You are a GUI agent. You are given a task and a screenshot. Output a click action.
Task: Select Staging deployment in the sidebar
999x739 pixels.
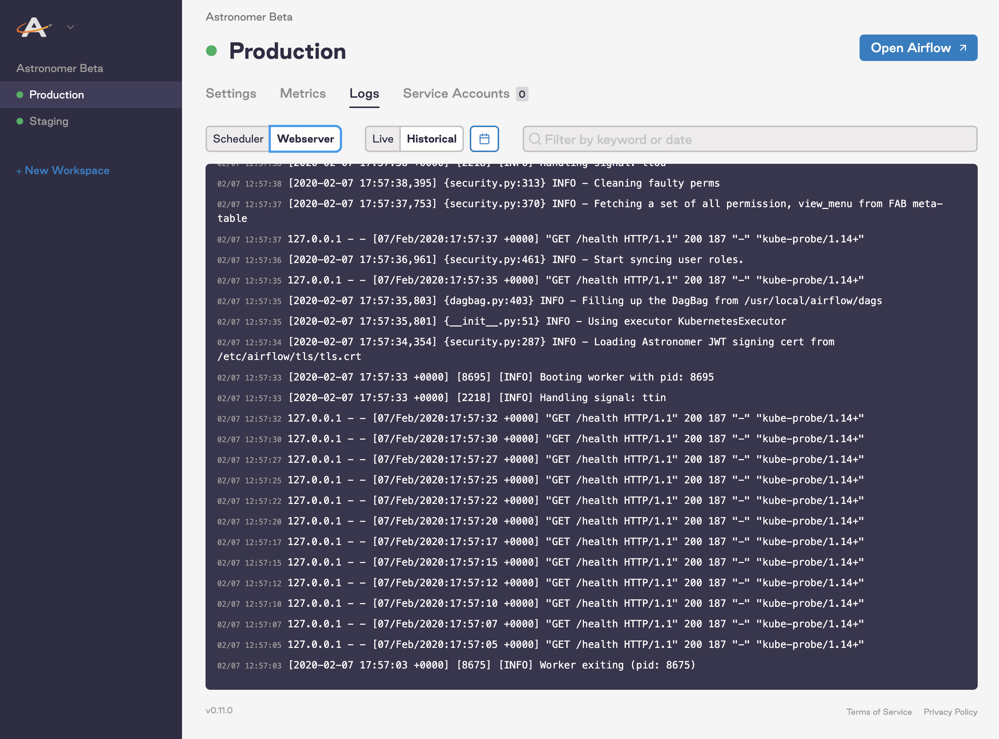point(49,121)
